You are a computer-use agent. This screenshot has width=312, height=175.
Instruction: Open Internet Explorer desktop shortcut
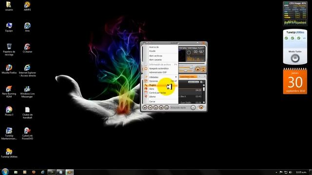[x=27, y=70]
